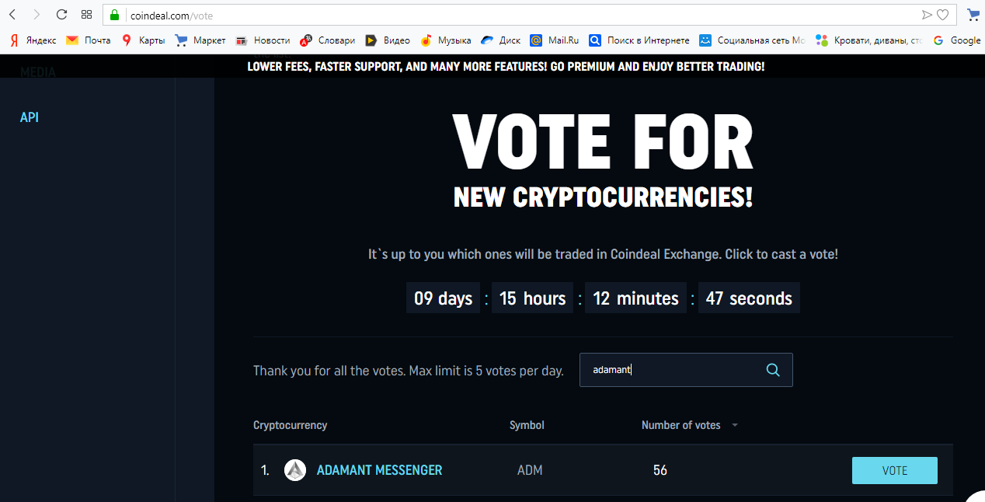Viewport: 985px width, 502px height.
Task: Bookmark page with heart icon
Action: pos(943,15)
